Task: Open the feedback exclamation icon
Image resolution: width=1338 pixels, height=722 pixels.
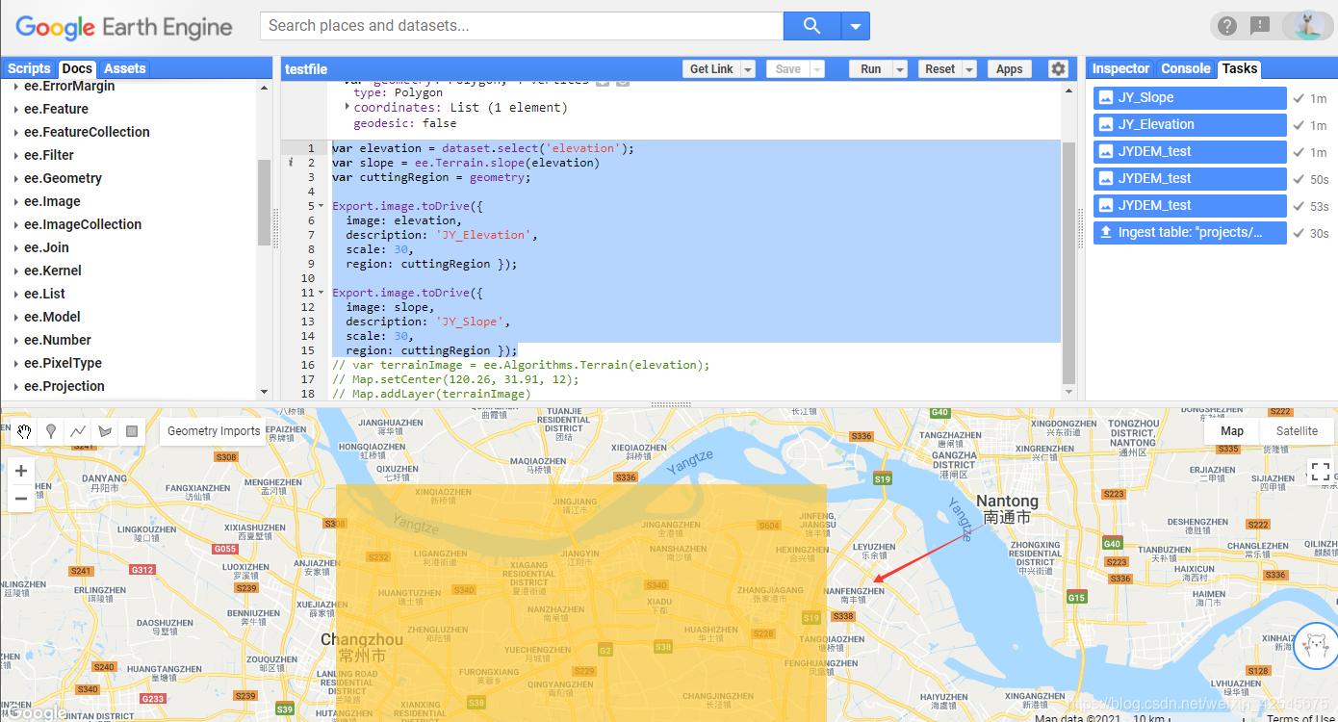Action: 1259,26
